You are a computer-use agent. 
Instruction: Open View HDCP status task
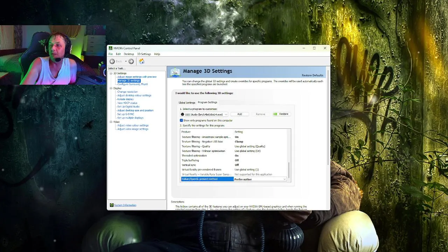coord(127,103)
